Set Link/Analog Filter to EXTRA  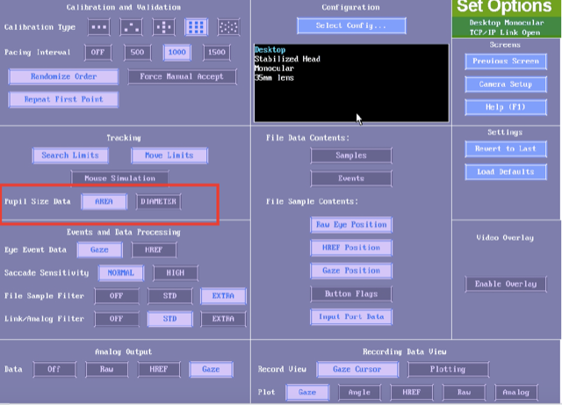pos(223,319)
